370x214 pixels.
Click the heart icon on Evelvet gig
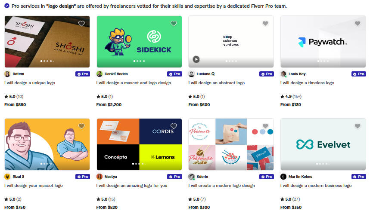tap(358, 126)
